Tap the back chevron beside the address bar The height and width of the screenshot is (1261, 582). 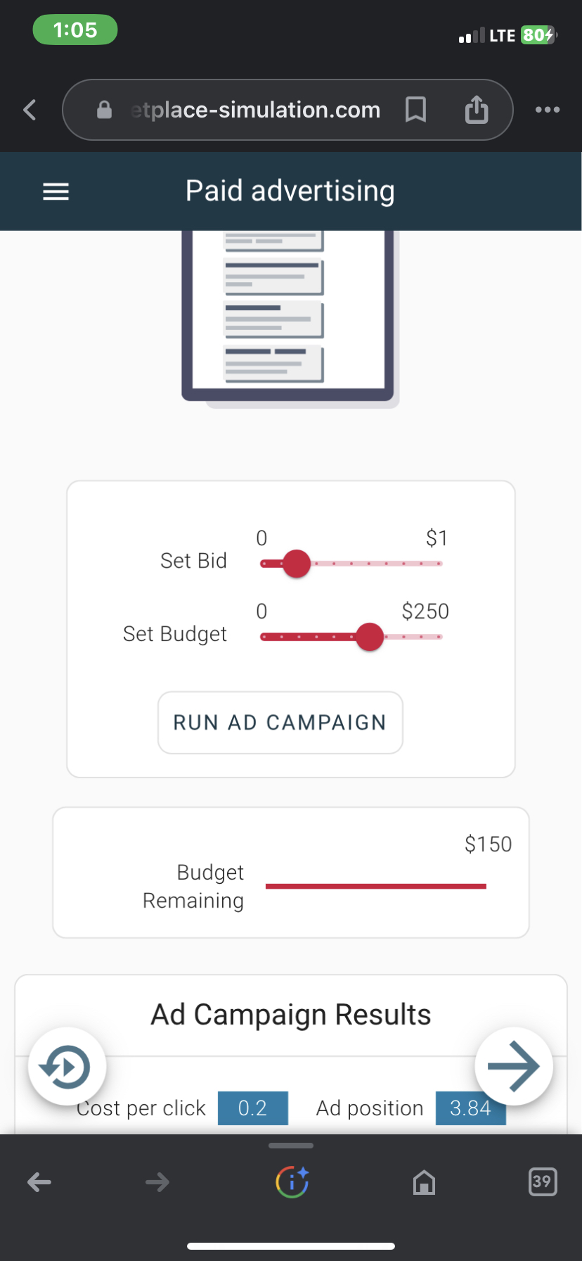[29, 110]
